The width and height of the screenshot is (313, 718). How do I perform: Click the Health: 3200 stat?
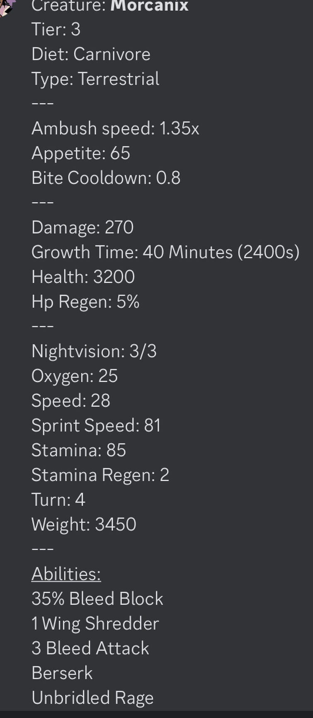pyautogui.click(x=83, y=277)
